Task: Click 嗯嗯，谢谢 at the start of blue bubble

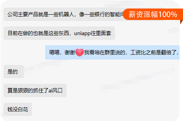Action: 62,52
